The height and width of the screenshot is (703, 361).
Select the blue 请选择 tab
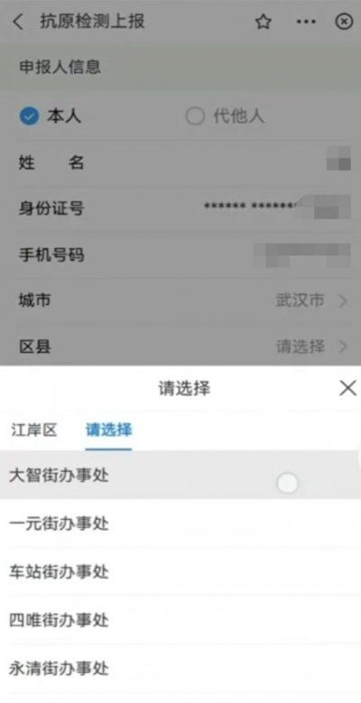pyautogui.click(x=108, y=430)
